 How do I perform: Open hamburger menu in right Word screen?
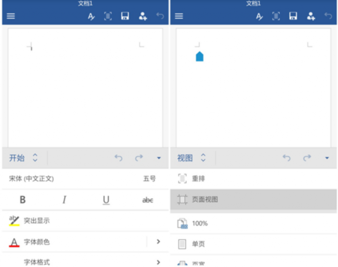click(x=179, y=16)
